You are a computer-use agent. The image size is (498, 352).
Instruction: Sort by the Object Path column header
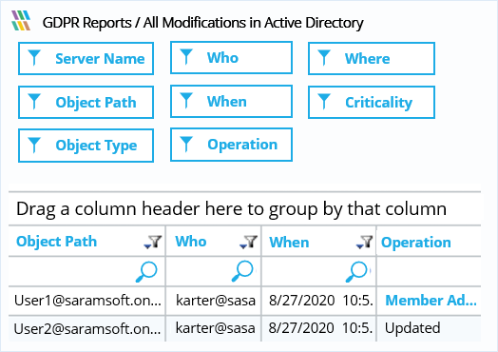[56, 242]
